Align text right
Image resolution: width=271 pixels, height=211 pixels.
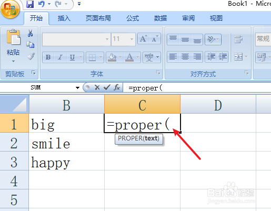(x=197, y=57)
